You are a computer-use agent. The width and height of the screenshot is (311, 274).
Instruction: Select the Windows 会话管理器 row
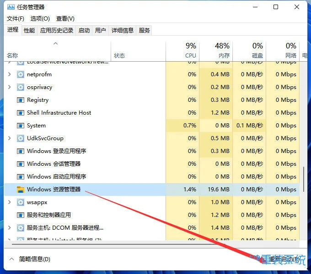[152, 164]
